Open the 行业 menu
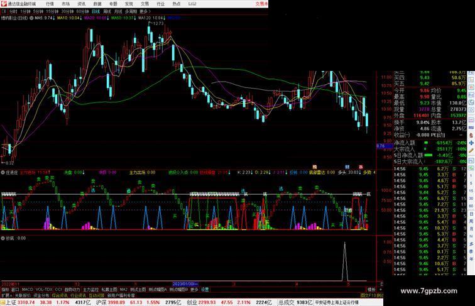 [x=161, y=4]
